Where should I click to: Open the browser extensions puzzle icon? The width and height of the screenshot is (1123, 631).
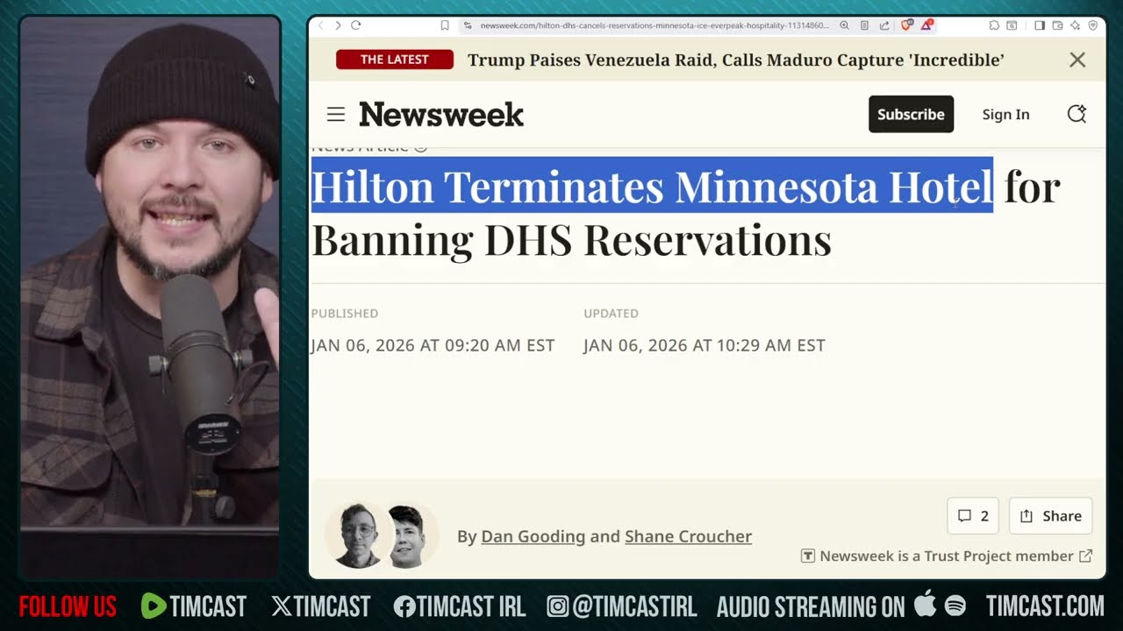994,25
